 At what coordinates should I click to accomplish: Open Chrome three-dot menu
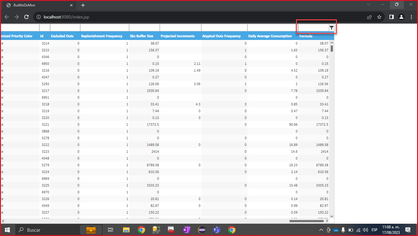412,17
